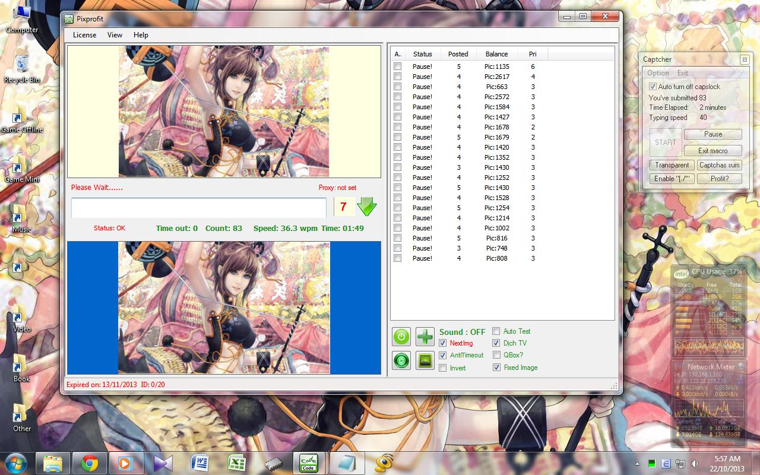The image size is (760, 475).
Task: Click the Posted column header
Action: tap(458, 54)
